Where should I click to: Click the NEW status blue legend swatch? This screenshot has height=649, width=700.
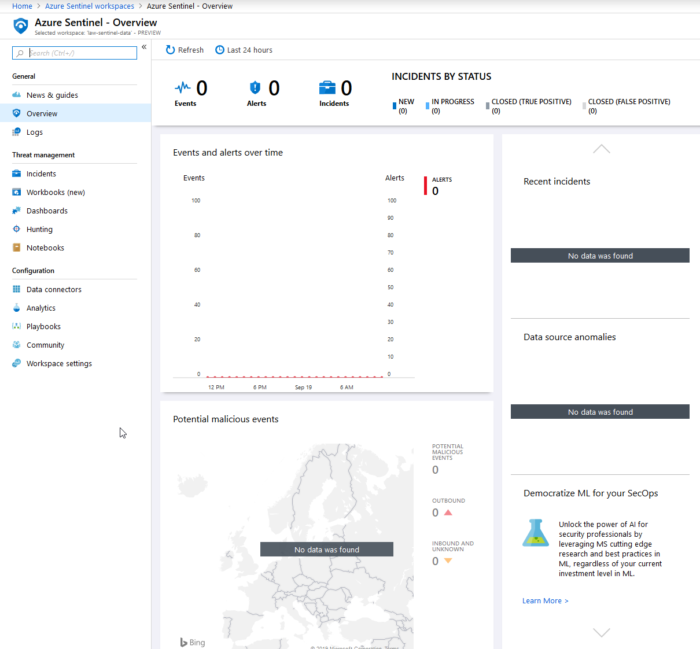click(395, 106)
